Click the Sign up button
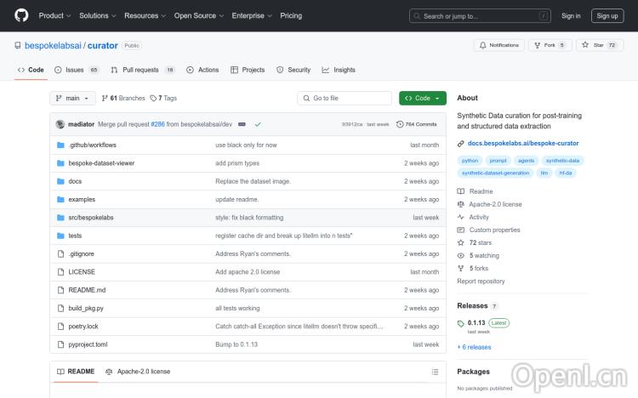Viewport: 638px width, 398px height. (x=607, y=15)
